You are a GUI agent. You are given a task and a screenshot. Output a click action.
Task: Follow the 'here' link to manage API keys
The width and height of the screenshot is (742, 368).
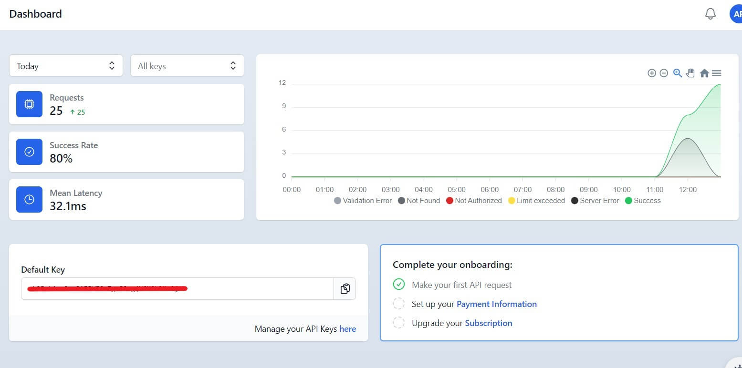[x=347, y=329]
